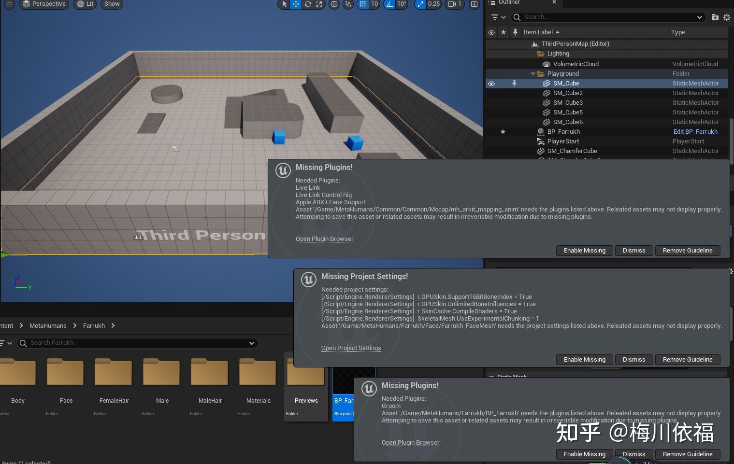The height and width of the screenshot is (464, 734).
Task: Activate the Rotate gizmo tool
Action: 307,4
